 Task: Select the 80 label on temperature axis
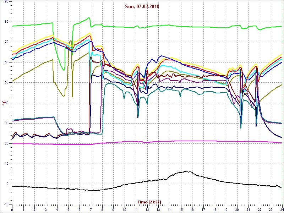(6, 22)
